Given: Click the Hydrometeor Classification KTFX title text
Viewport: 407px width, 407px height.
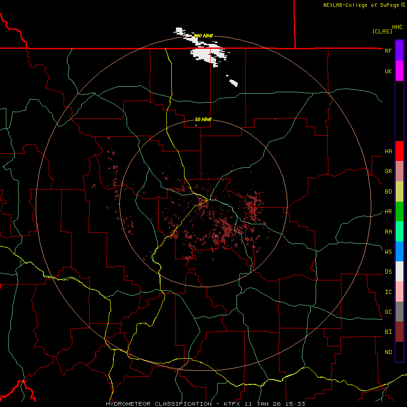Looking at the screenshot, I should tap(205, 404).
